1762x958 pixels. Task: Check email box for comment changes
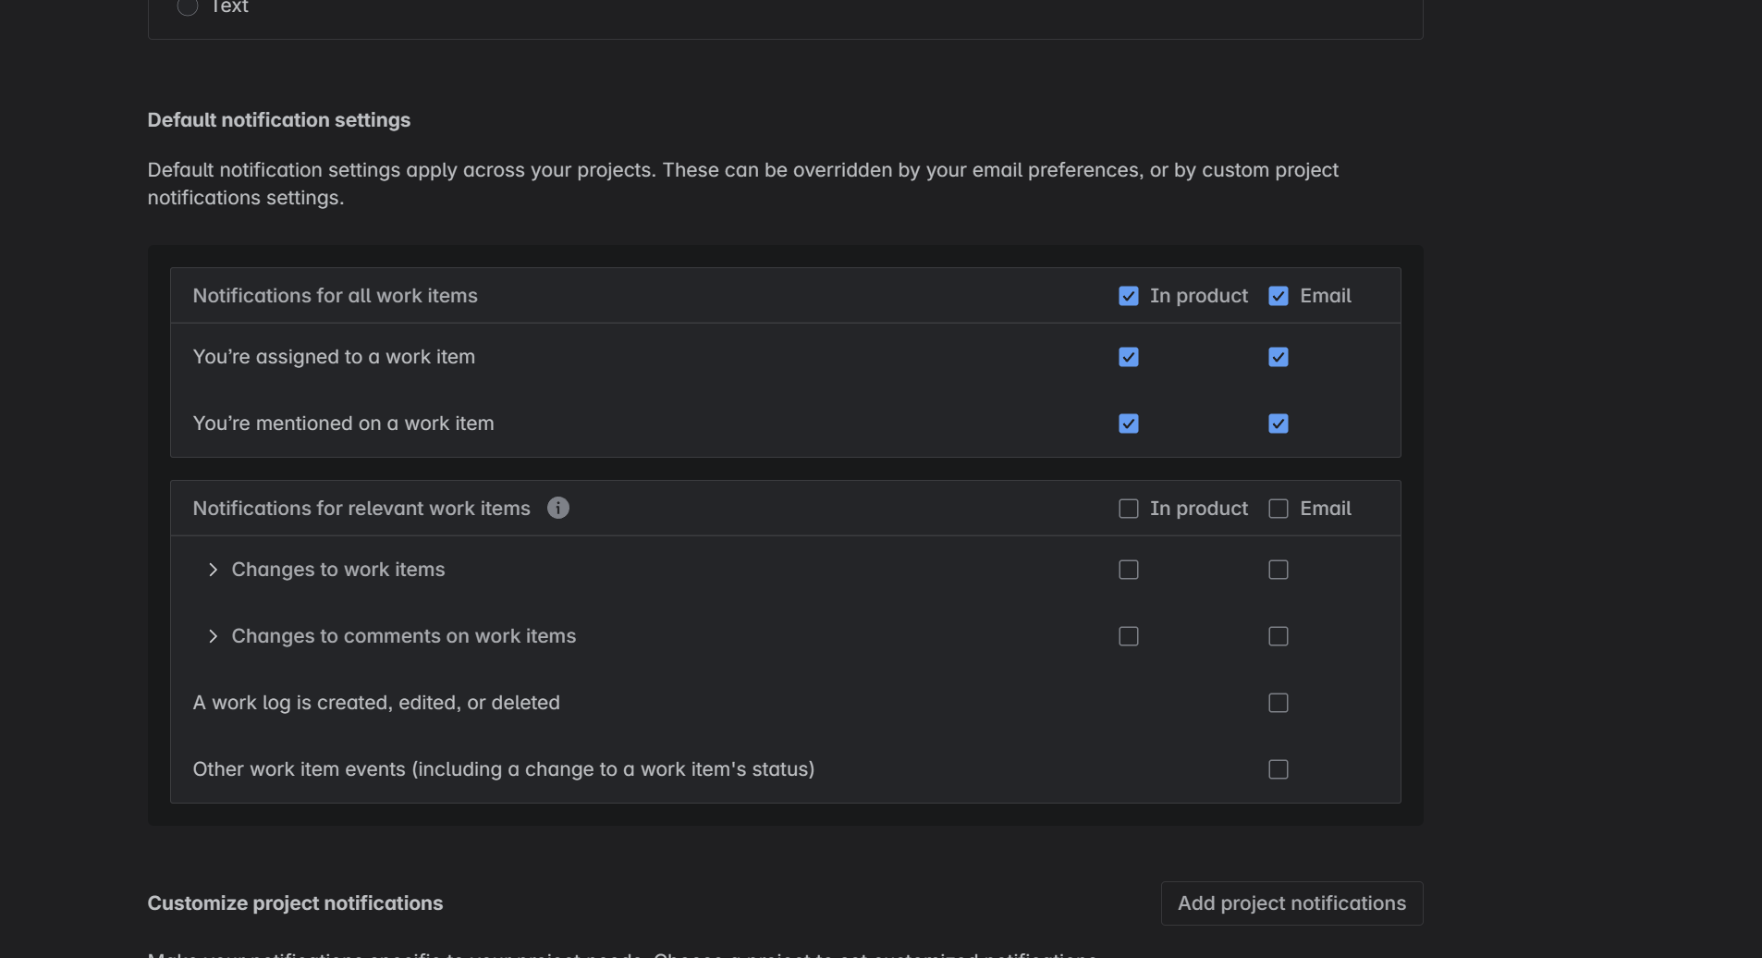pyautogui.click(x=1279, y=636)
